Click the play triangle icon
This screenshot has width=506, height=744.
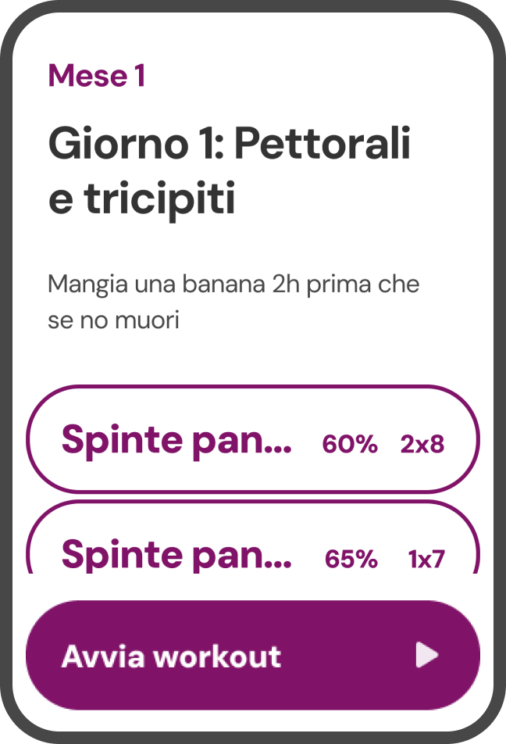coord(427,655)
